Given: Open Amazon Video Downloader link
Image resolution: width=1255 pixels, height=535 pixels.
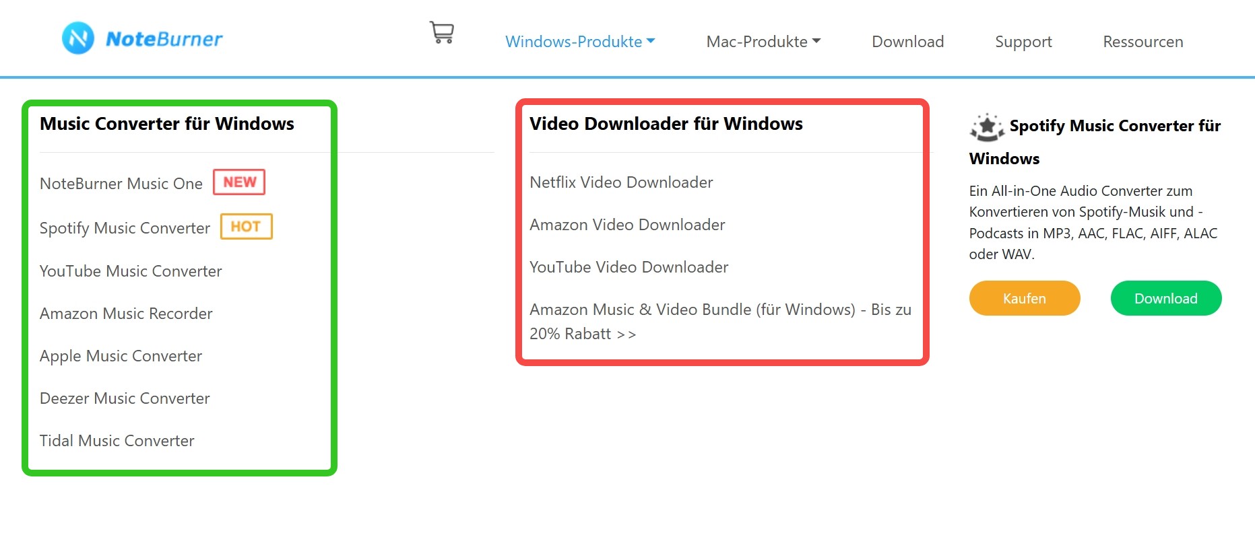Looking at the screenshot, I should pos(627,225).
